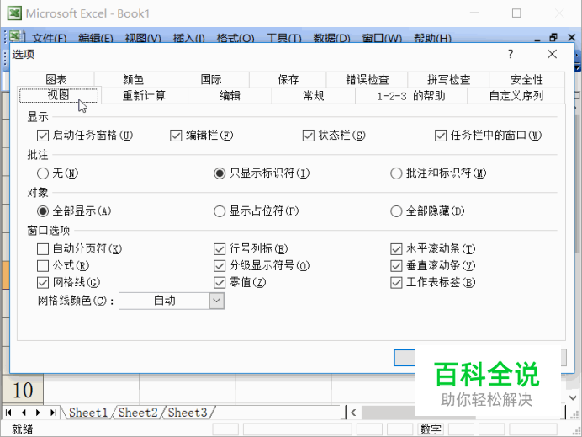The image size is (582, 437).
Task: Switch to 1-2-3 的帮助 tab
Action: (411, 96)
